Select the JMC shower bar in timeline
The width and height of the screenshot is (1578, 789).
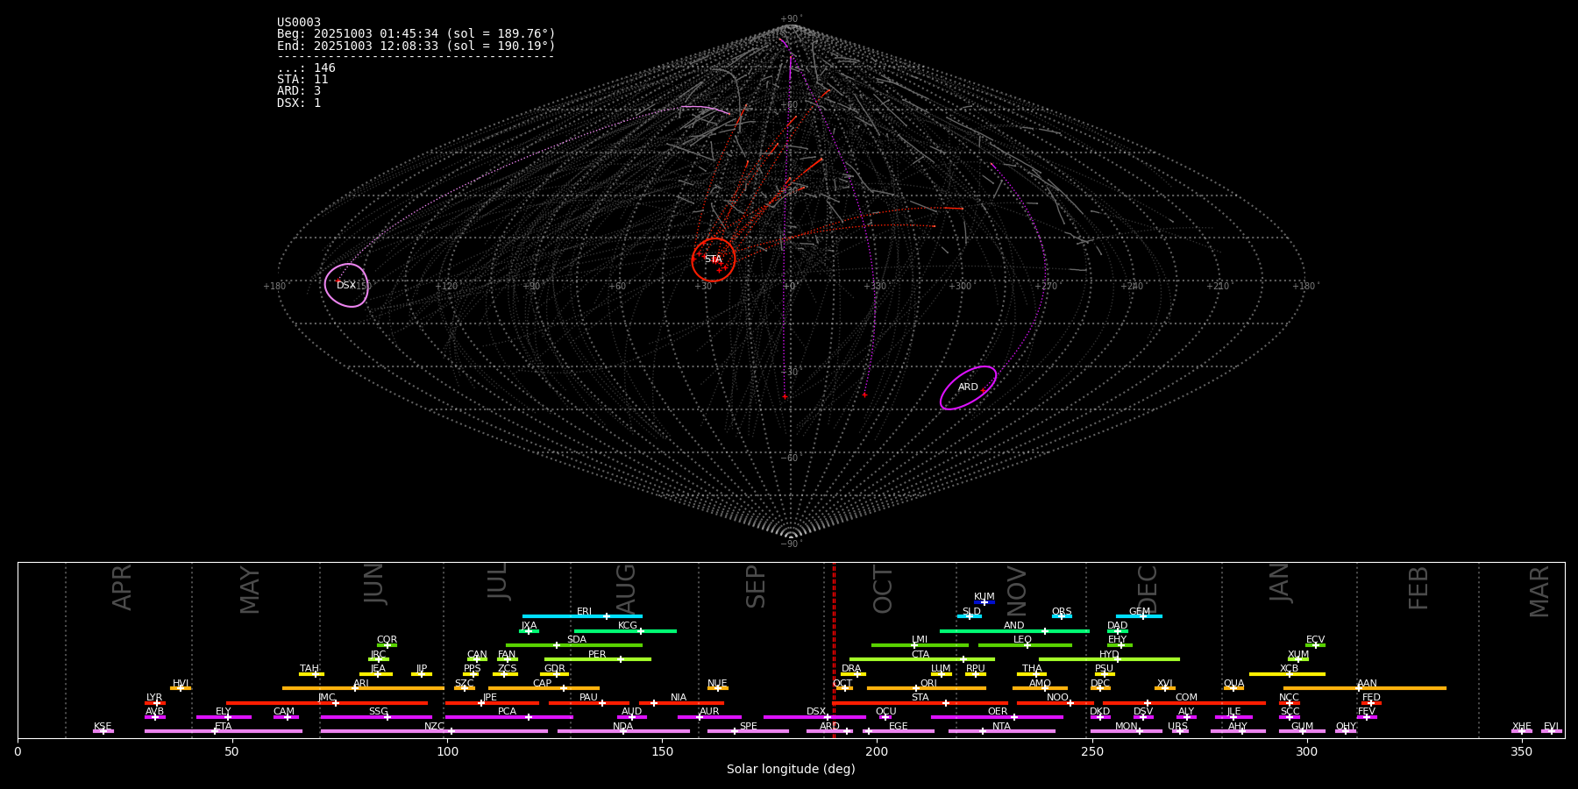pyautogui.click(x=327, y=703)
